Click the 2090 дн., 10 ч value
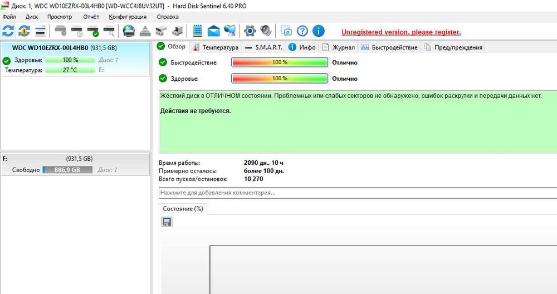 click(263, 163)
